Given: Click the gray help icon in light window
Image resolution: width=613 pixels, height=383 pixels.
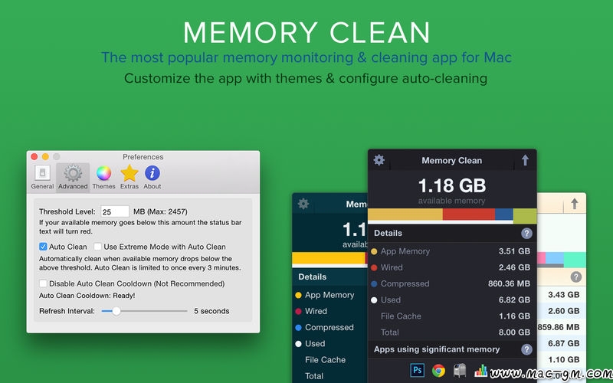Looking at the screenshot, I should tap(576, 277).
